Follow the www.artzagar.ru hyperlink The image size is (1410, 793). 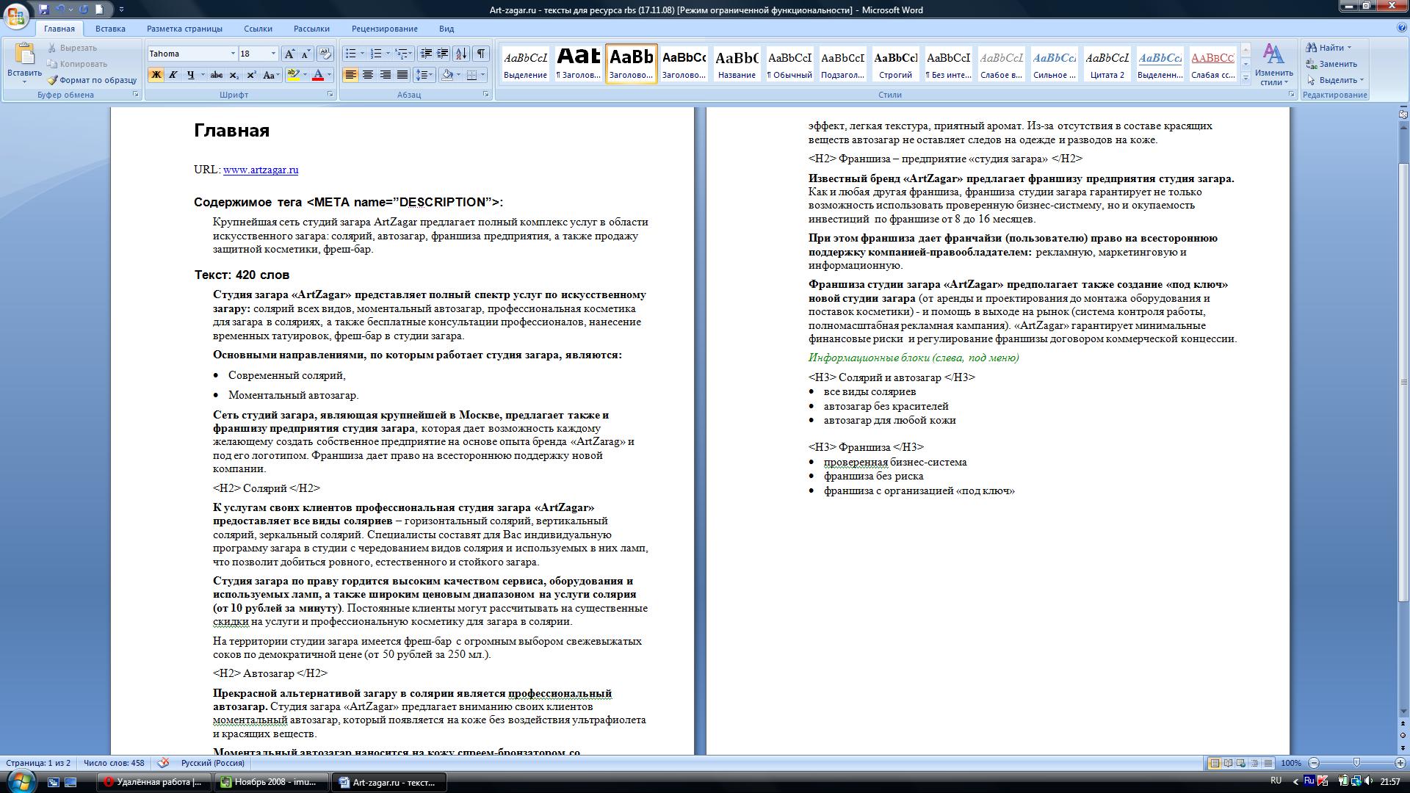click(260, 170)
